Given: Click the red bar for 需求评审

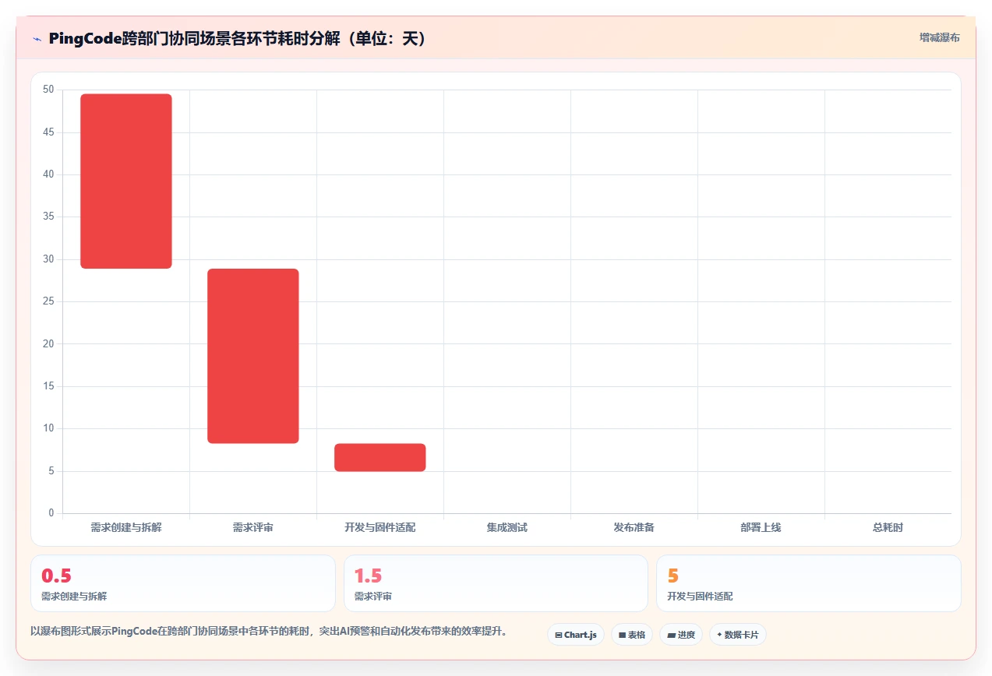Looking at the screenshot, I should click(x=253, y=356).
